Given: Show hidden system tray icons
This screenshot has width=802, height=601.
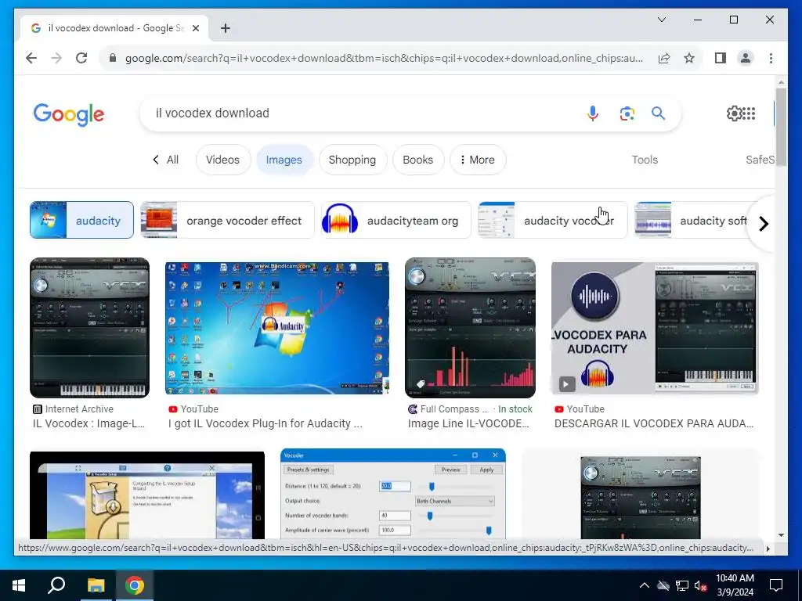Looking at the screenshot, I should (x=645, y=585).
